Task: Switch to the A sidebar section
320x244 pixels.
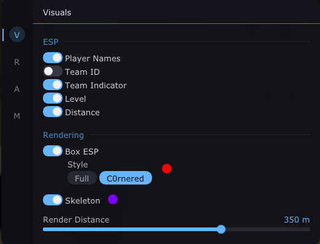Action: 17,89
